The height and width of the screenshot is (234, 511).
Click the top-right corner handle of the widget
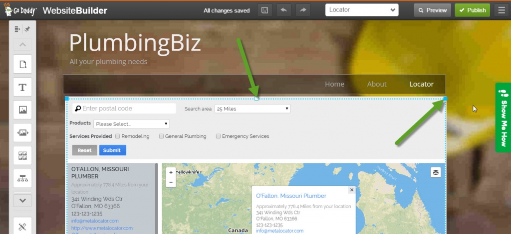pos(445,99)
